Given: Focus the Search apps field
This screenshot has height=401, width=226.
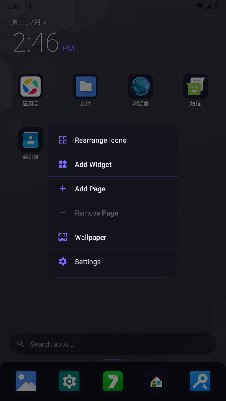Looking at the screenshot, I should pyautogui.click(x=113, y=344).
